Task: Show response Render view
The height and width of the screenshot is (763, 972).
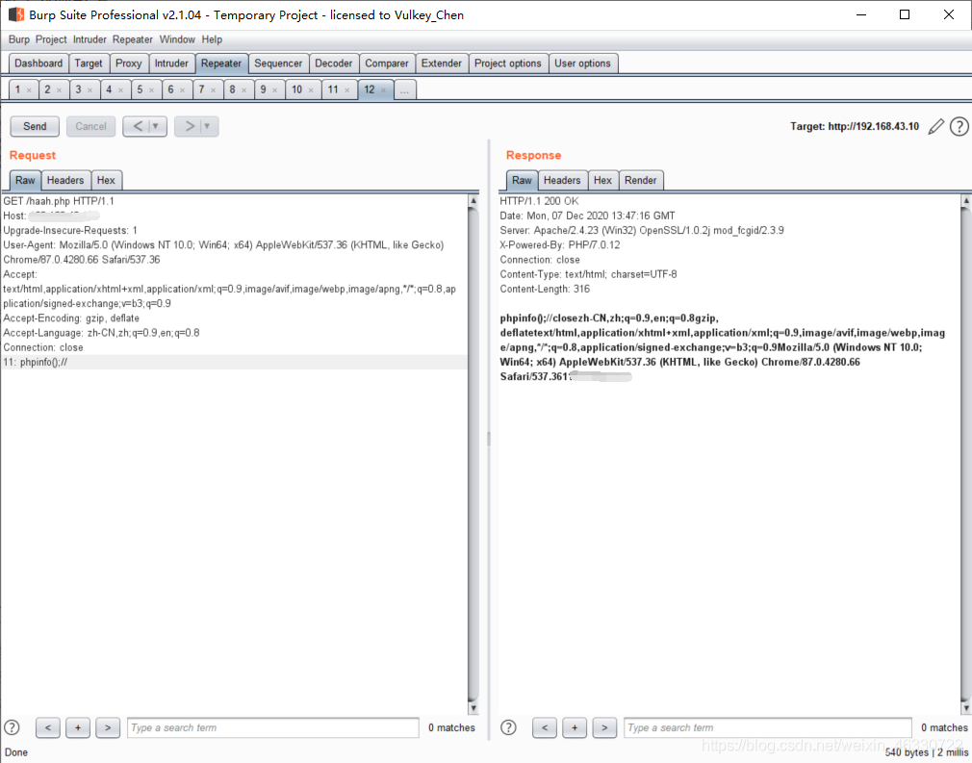Action: click(640, 180)
